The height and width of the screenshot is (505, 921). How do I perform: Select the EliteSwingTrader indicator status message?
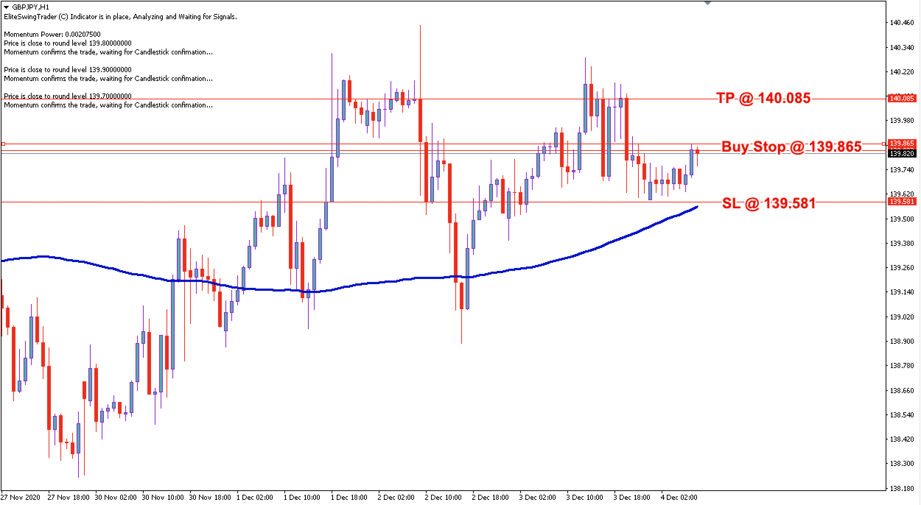(x=122, y=16)
